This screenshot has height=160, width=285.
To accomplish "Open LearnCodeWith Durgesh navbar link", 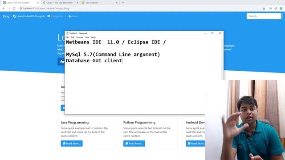I will point(29,16).
